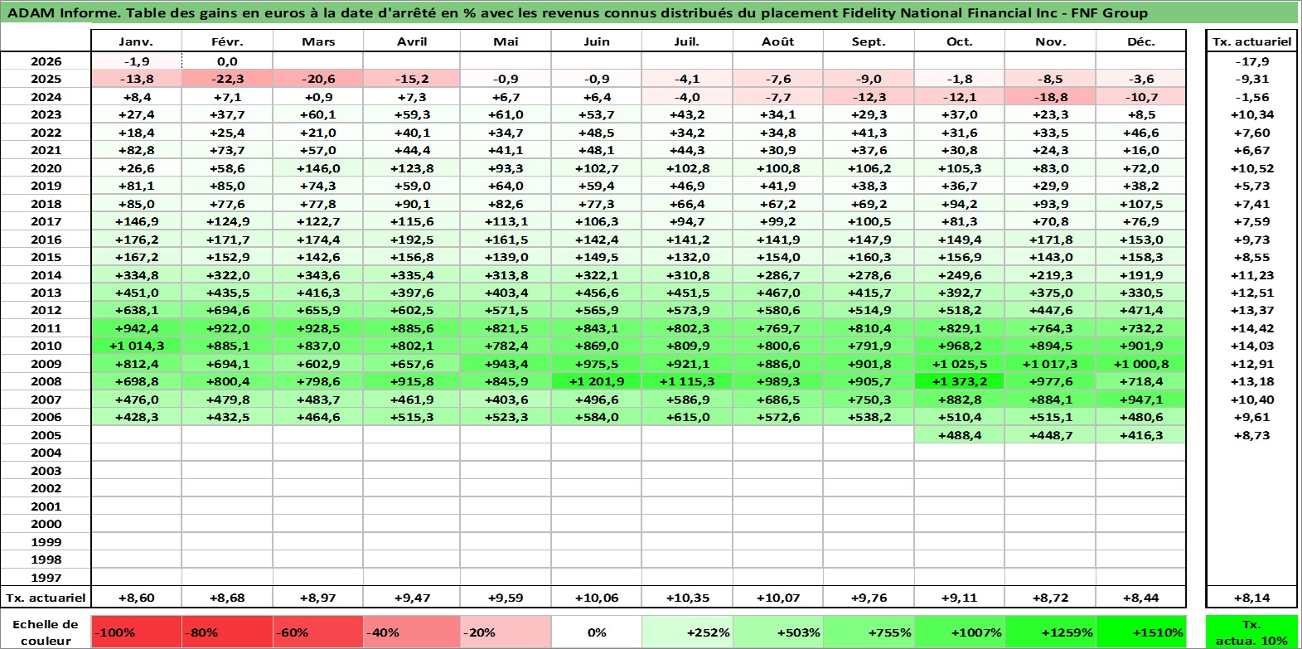1302x649 pixels.
Task: Click cell '+61,0' in May 2023
Action: (506, 114)
